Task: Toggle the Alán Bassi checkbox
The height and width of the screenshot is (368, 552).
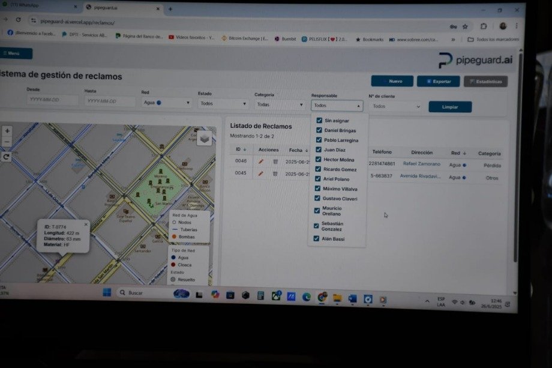Action: pyautogui.click(x=316, y=238)
